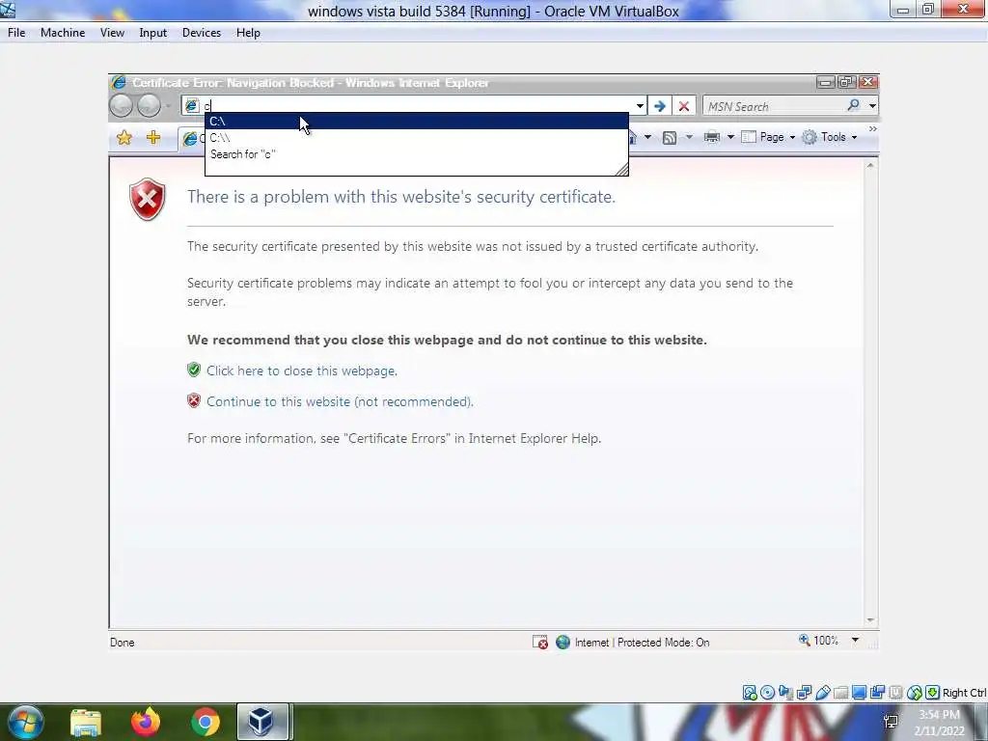Click the red Stop X button
Image resolution: width=988 pixels, height=741 pixels.
(684, 106)
